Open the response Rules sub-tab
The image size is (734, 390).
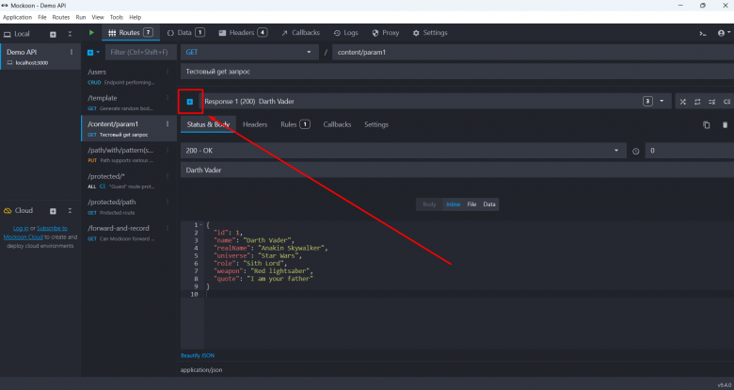point(295,124)
